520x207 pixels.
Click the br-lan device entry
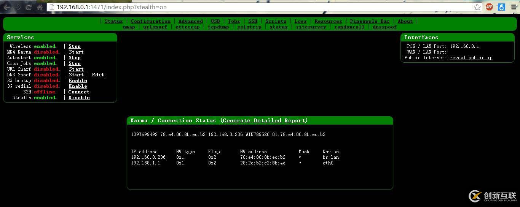(x=331, y=157)
